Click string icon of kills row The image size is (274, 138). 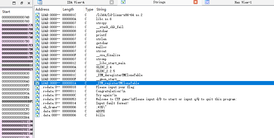point(38,115)
